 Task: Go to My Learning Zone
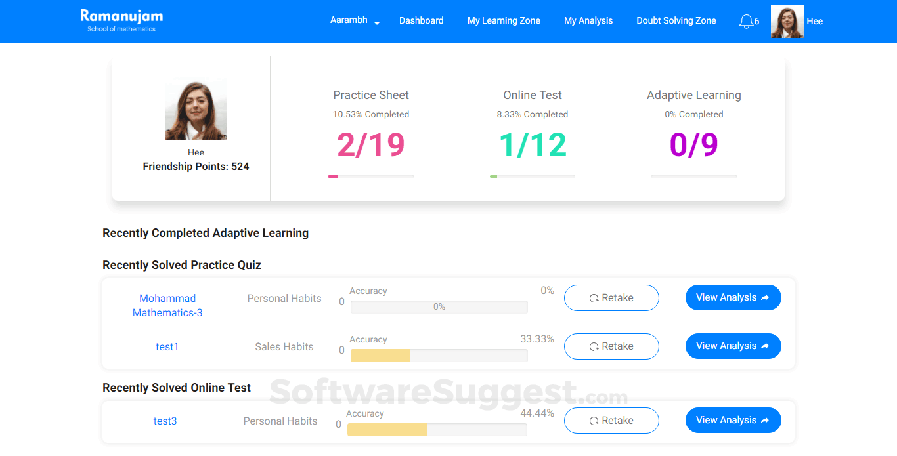coord(504,20)
